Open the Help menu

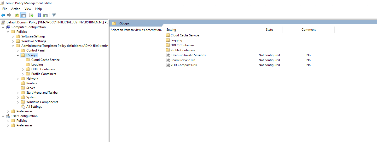38,9
